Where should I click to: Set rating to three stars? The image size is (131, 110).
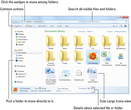67,91
